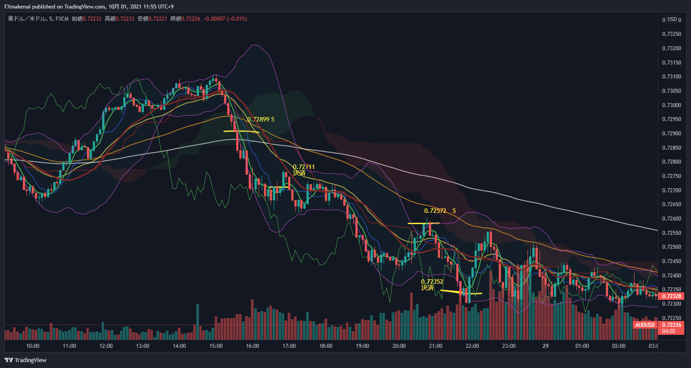Click the 02:00 time axis label
691x368 pixels.
(x=619, y=346)
